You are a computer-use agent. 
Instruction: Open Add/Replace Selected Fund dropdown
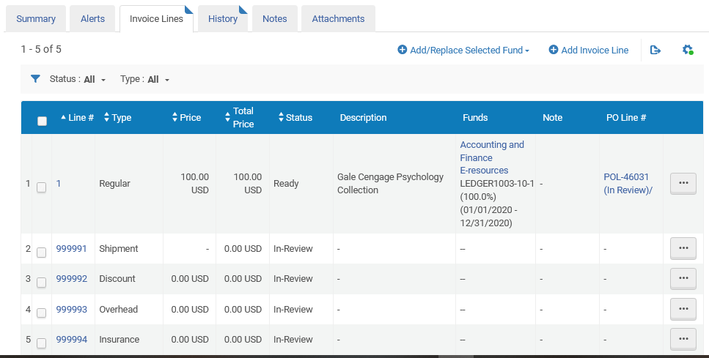pos(463,51)
